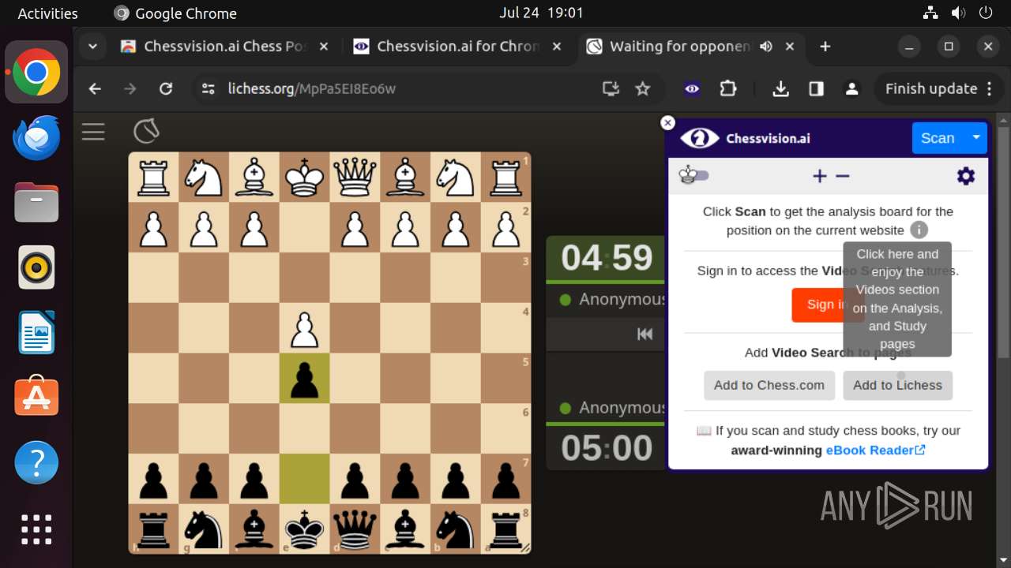The height and width of the screenshot is (568, 1011).
Task: Select the black queen on board
Action: click(355, 529)
